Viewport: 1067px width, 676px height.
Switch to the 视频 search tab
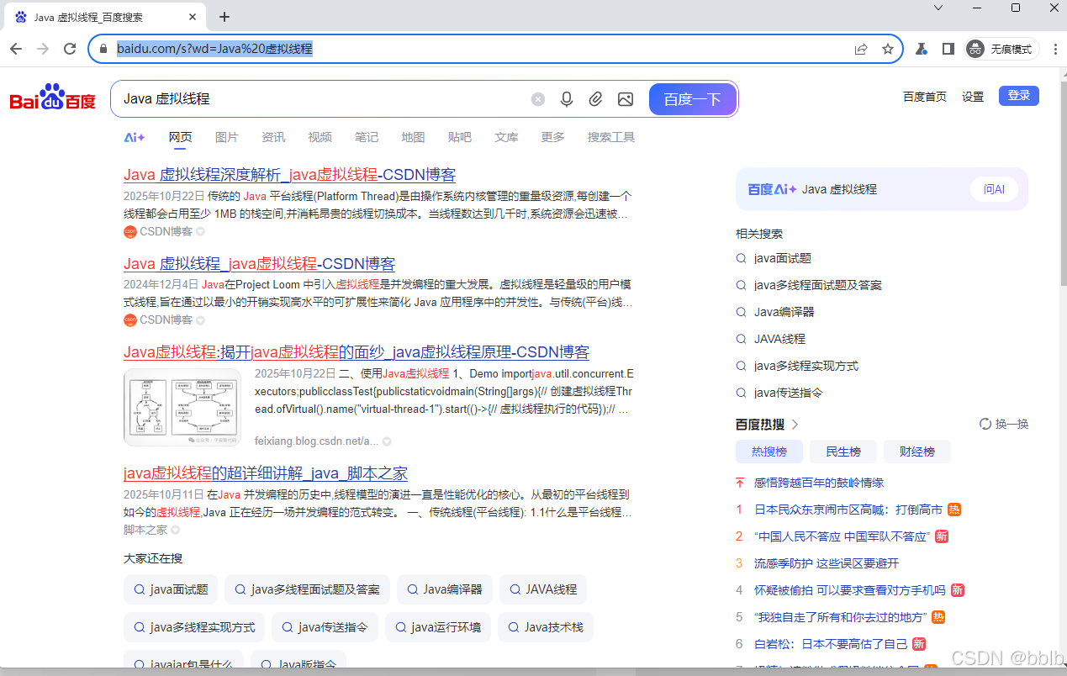click(320, 136)
